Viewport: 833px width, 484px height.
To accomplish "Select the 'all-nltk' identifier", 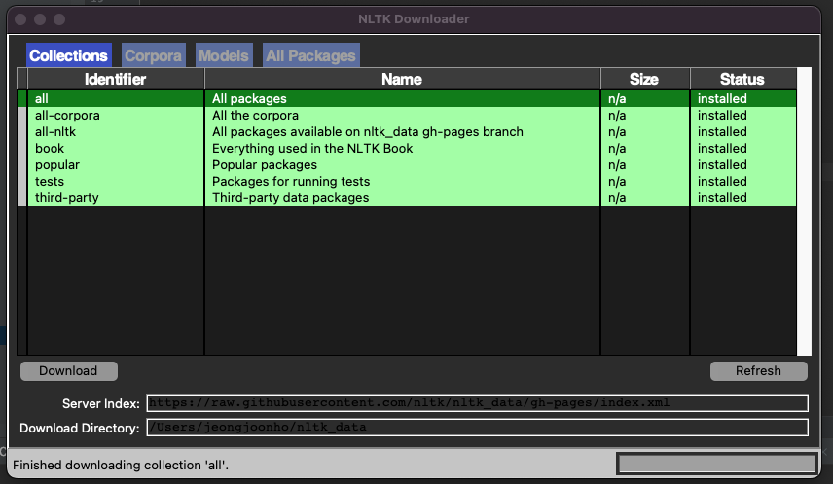I will [x=55, y=131].
